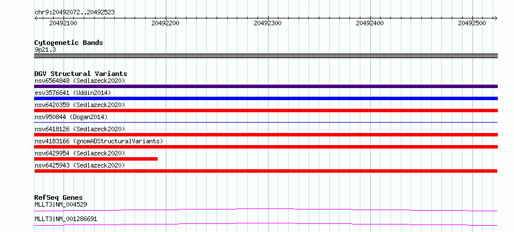This screenshot has height=232, width=514.
Task: Click the red nsv6418126 variant bar
Action: click(266, 135)
